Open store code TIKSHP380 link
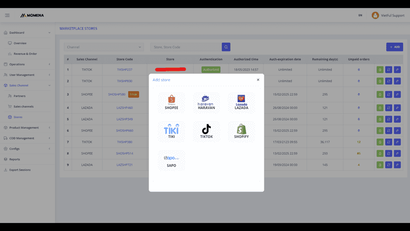 tap(124, 142)
